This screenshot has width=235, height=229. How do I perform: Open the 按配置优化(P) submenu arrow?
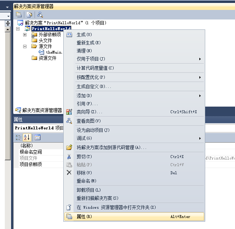pos(200,78)
